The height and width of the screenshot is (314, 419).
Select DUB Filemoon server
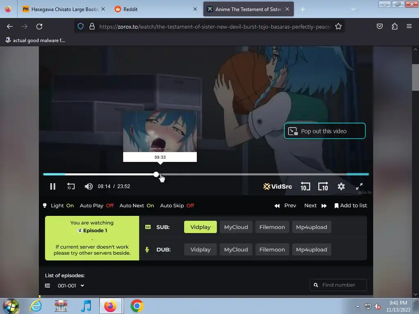(x=272, y=249)
